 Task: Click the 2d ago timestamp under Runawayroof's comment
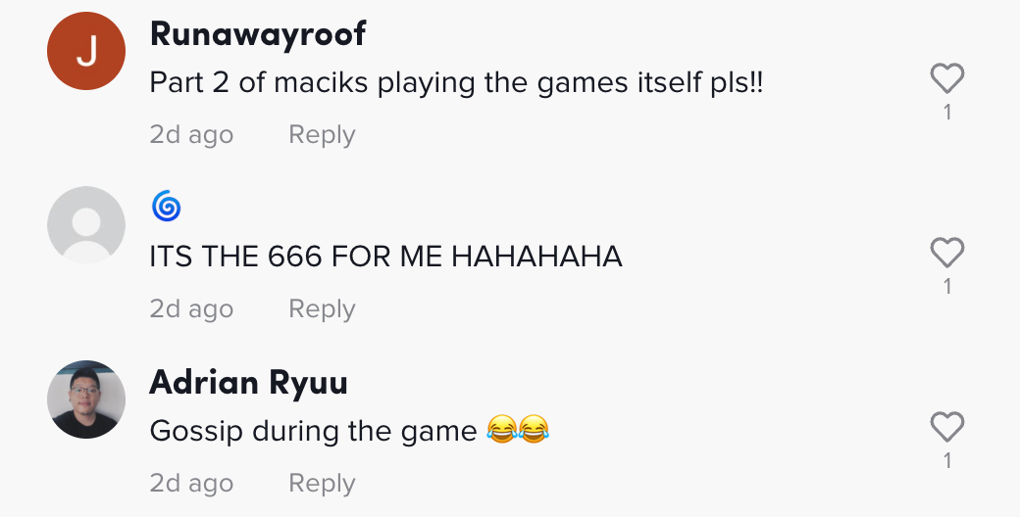pos(191,134)
